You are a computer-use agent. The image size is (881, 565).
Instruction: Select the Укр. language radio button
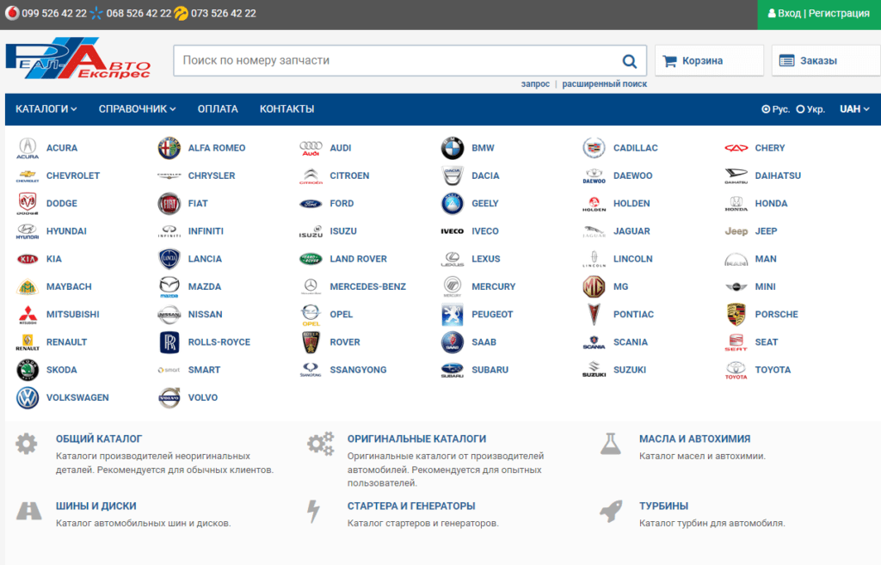(801, 109)
